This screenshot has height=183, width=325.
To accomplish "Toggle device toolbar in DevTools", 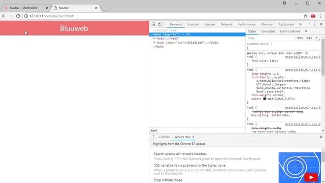I will [160, 24].
